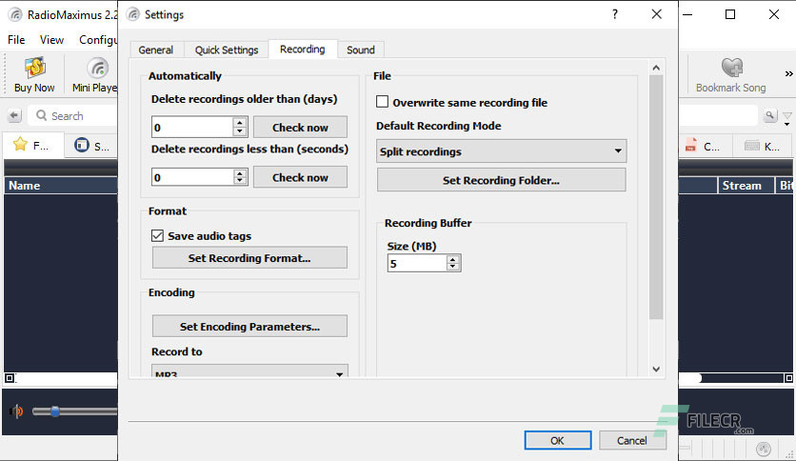Image resolution: width=796 pixels, height=461 pixels.
Task: Select the S... tab in main window
Action: point(91,146)
